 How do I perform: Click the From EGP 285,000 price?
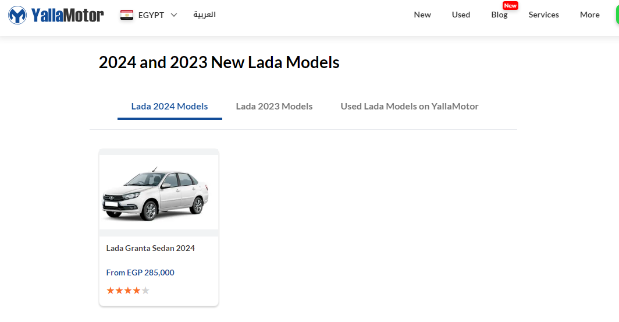click(140, 273)
